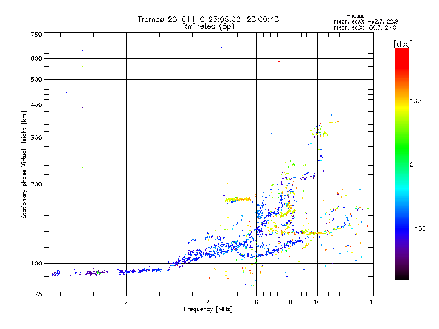
Task: Click the '[deg]' colorbar unit label
Action: [403, 44]
